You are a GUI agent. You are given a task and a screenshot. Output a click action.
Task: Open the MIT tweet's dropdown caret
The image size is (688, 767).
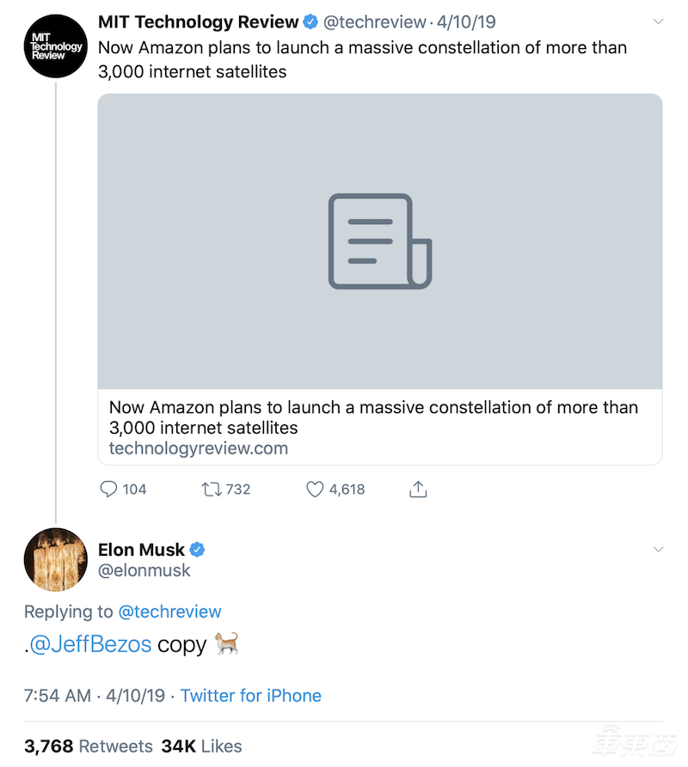tap(659, 21)
